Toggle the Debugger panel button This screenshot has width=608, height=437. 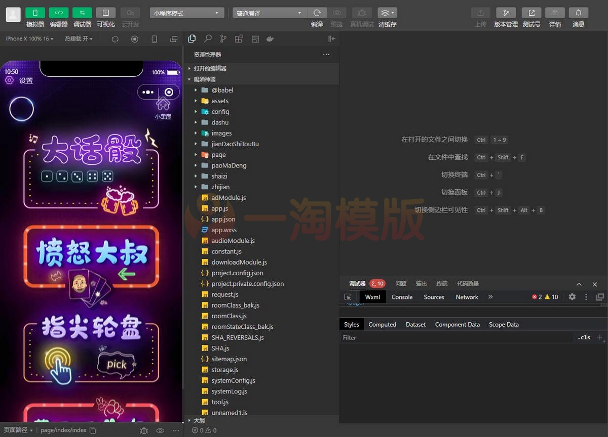[x=82, y=13]
